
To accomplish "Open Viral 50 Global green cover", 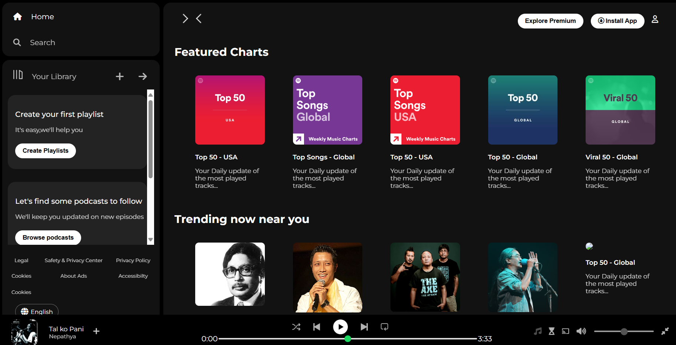I will (x=620, y=110).
